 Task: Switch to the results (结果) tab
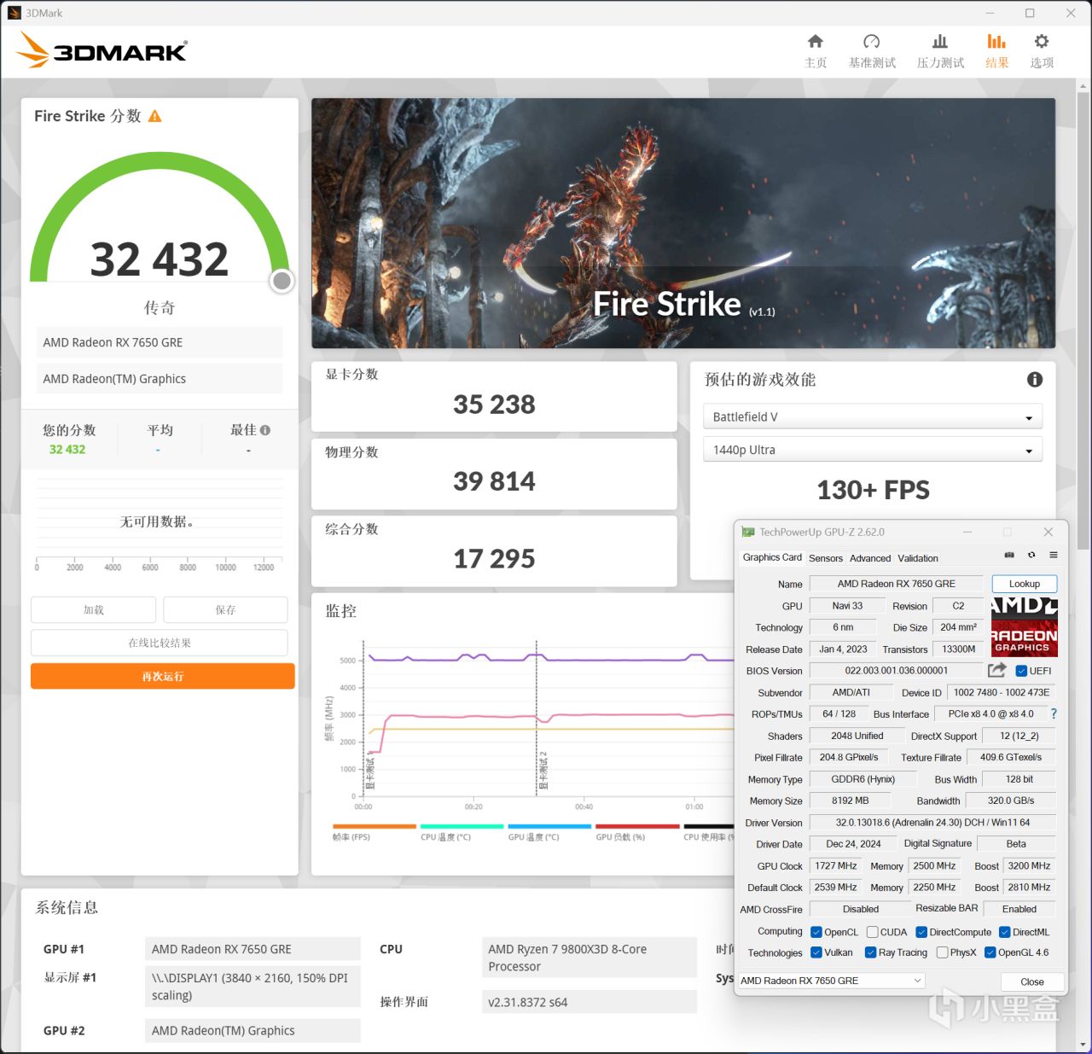tap(996, 51)
